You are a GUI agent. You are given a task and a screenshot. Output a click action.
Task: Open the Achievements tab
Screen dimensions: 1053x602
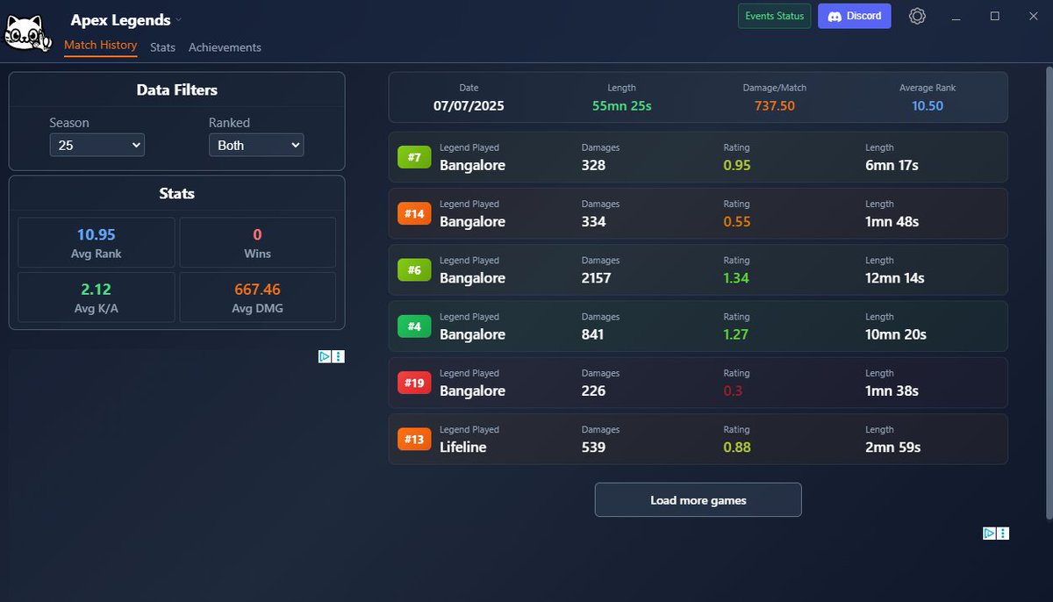225,47
